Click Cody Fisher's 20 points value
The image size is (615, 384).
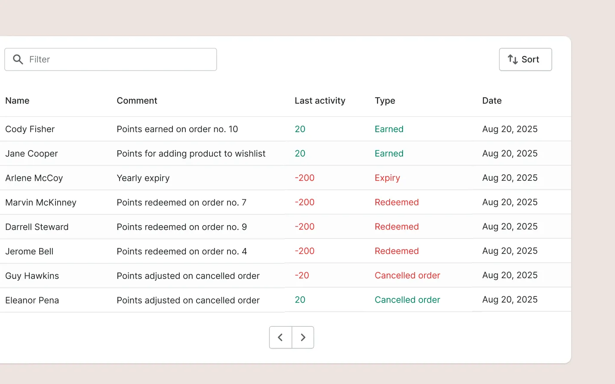pyautogui.click(x=300, y=129)
